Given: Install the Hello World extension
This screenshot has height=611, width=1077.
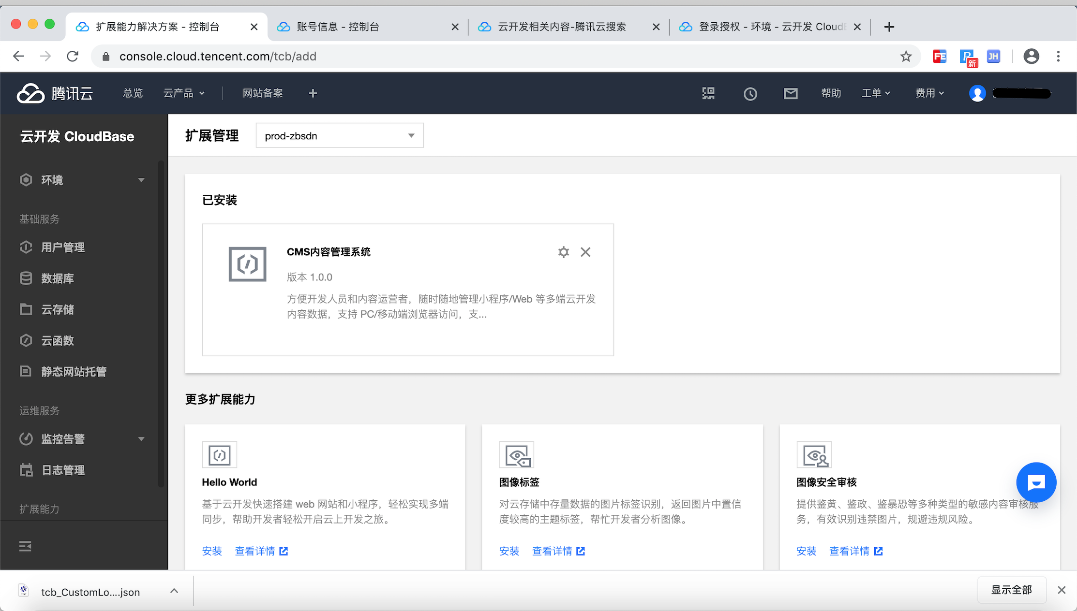Looking at the screenshot, I should [x=212, y=551].
